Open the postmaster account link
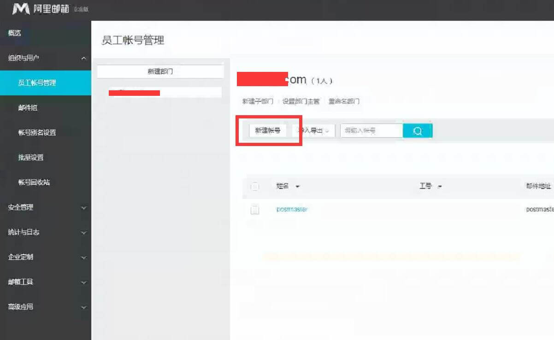The width and height of the screenshot is (554, 340). tap(292, 209)
